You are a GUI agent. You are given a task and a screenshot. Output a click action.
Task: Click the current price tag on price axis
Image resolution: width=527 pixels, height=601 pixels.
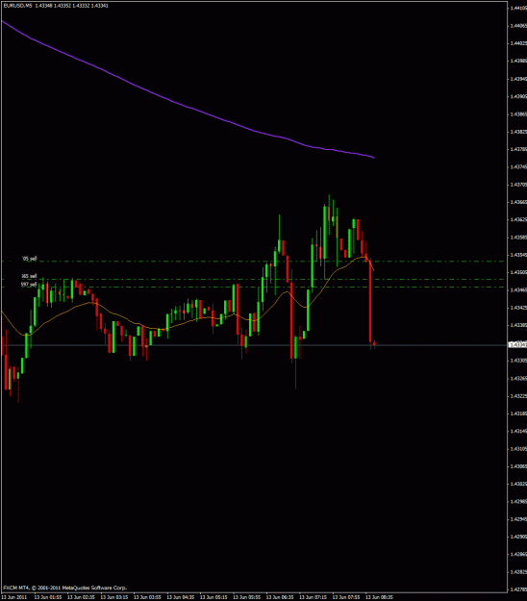point(517,345)
